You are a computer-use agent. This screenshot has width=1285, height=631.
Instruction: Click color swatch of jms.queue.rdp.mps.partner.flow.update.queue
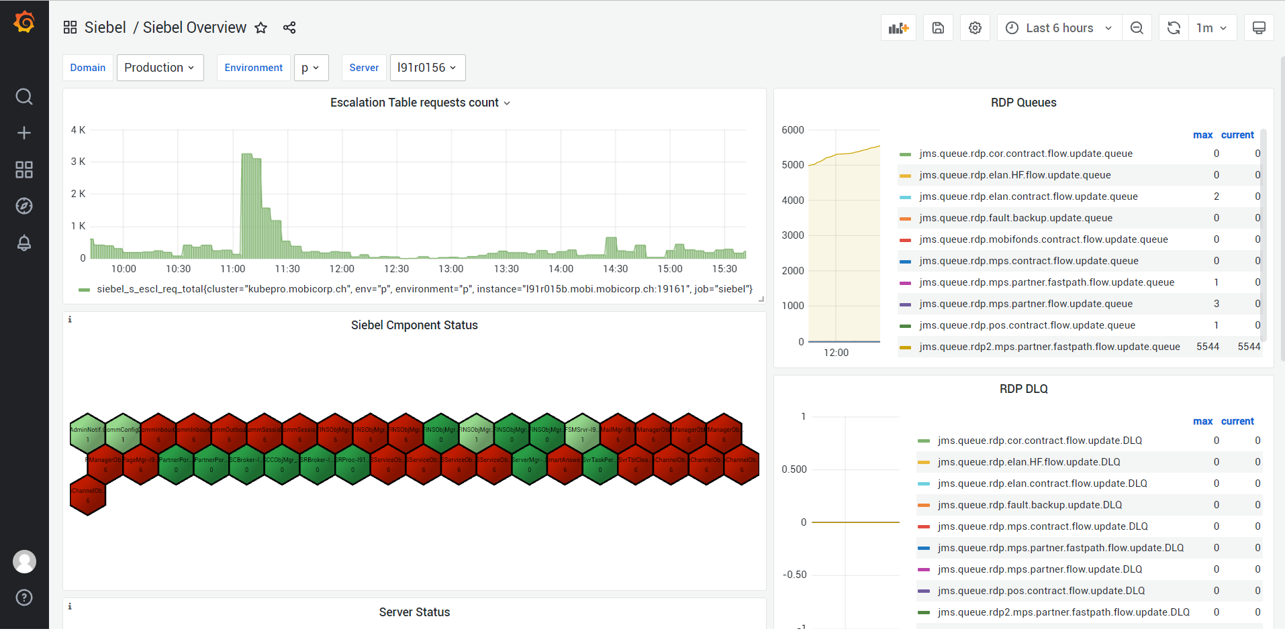(905, 304)
